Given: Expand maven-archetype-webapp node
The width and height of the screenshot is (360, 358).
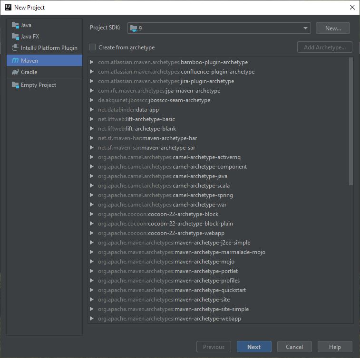Looking at the screenshot, I should (x=92, y=318).
